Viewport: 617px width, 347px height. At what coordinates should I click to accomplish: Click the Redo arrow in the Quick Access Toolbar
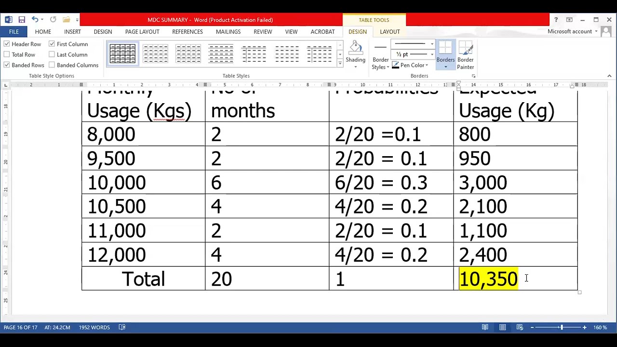(x=53, y=20)
